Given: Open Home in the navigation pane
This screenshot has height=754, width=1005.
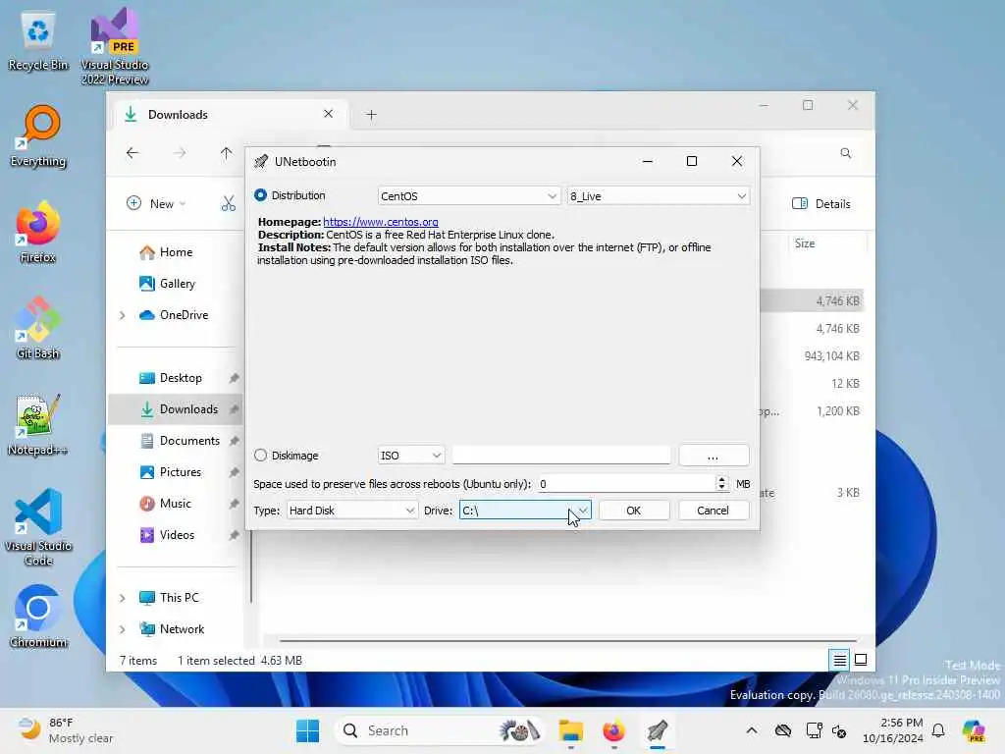Looking at the screenshot, I should click(175, 252).
